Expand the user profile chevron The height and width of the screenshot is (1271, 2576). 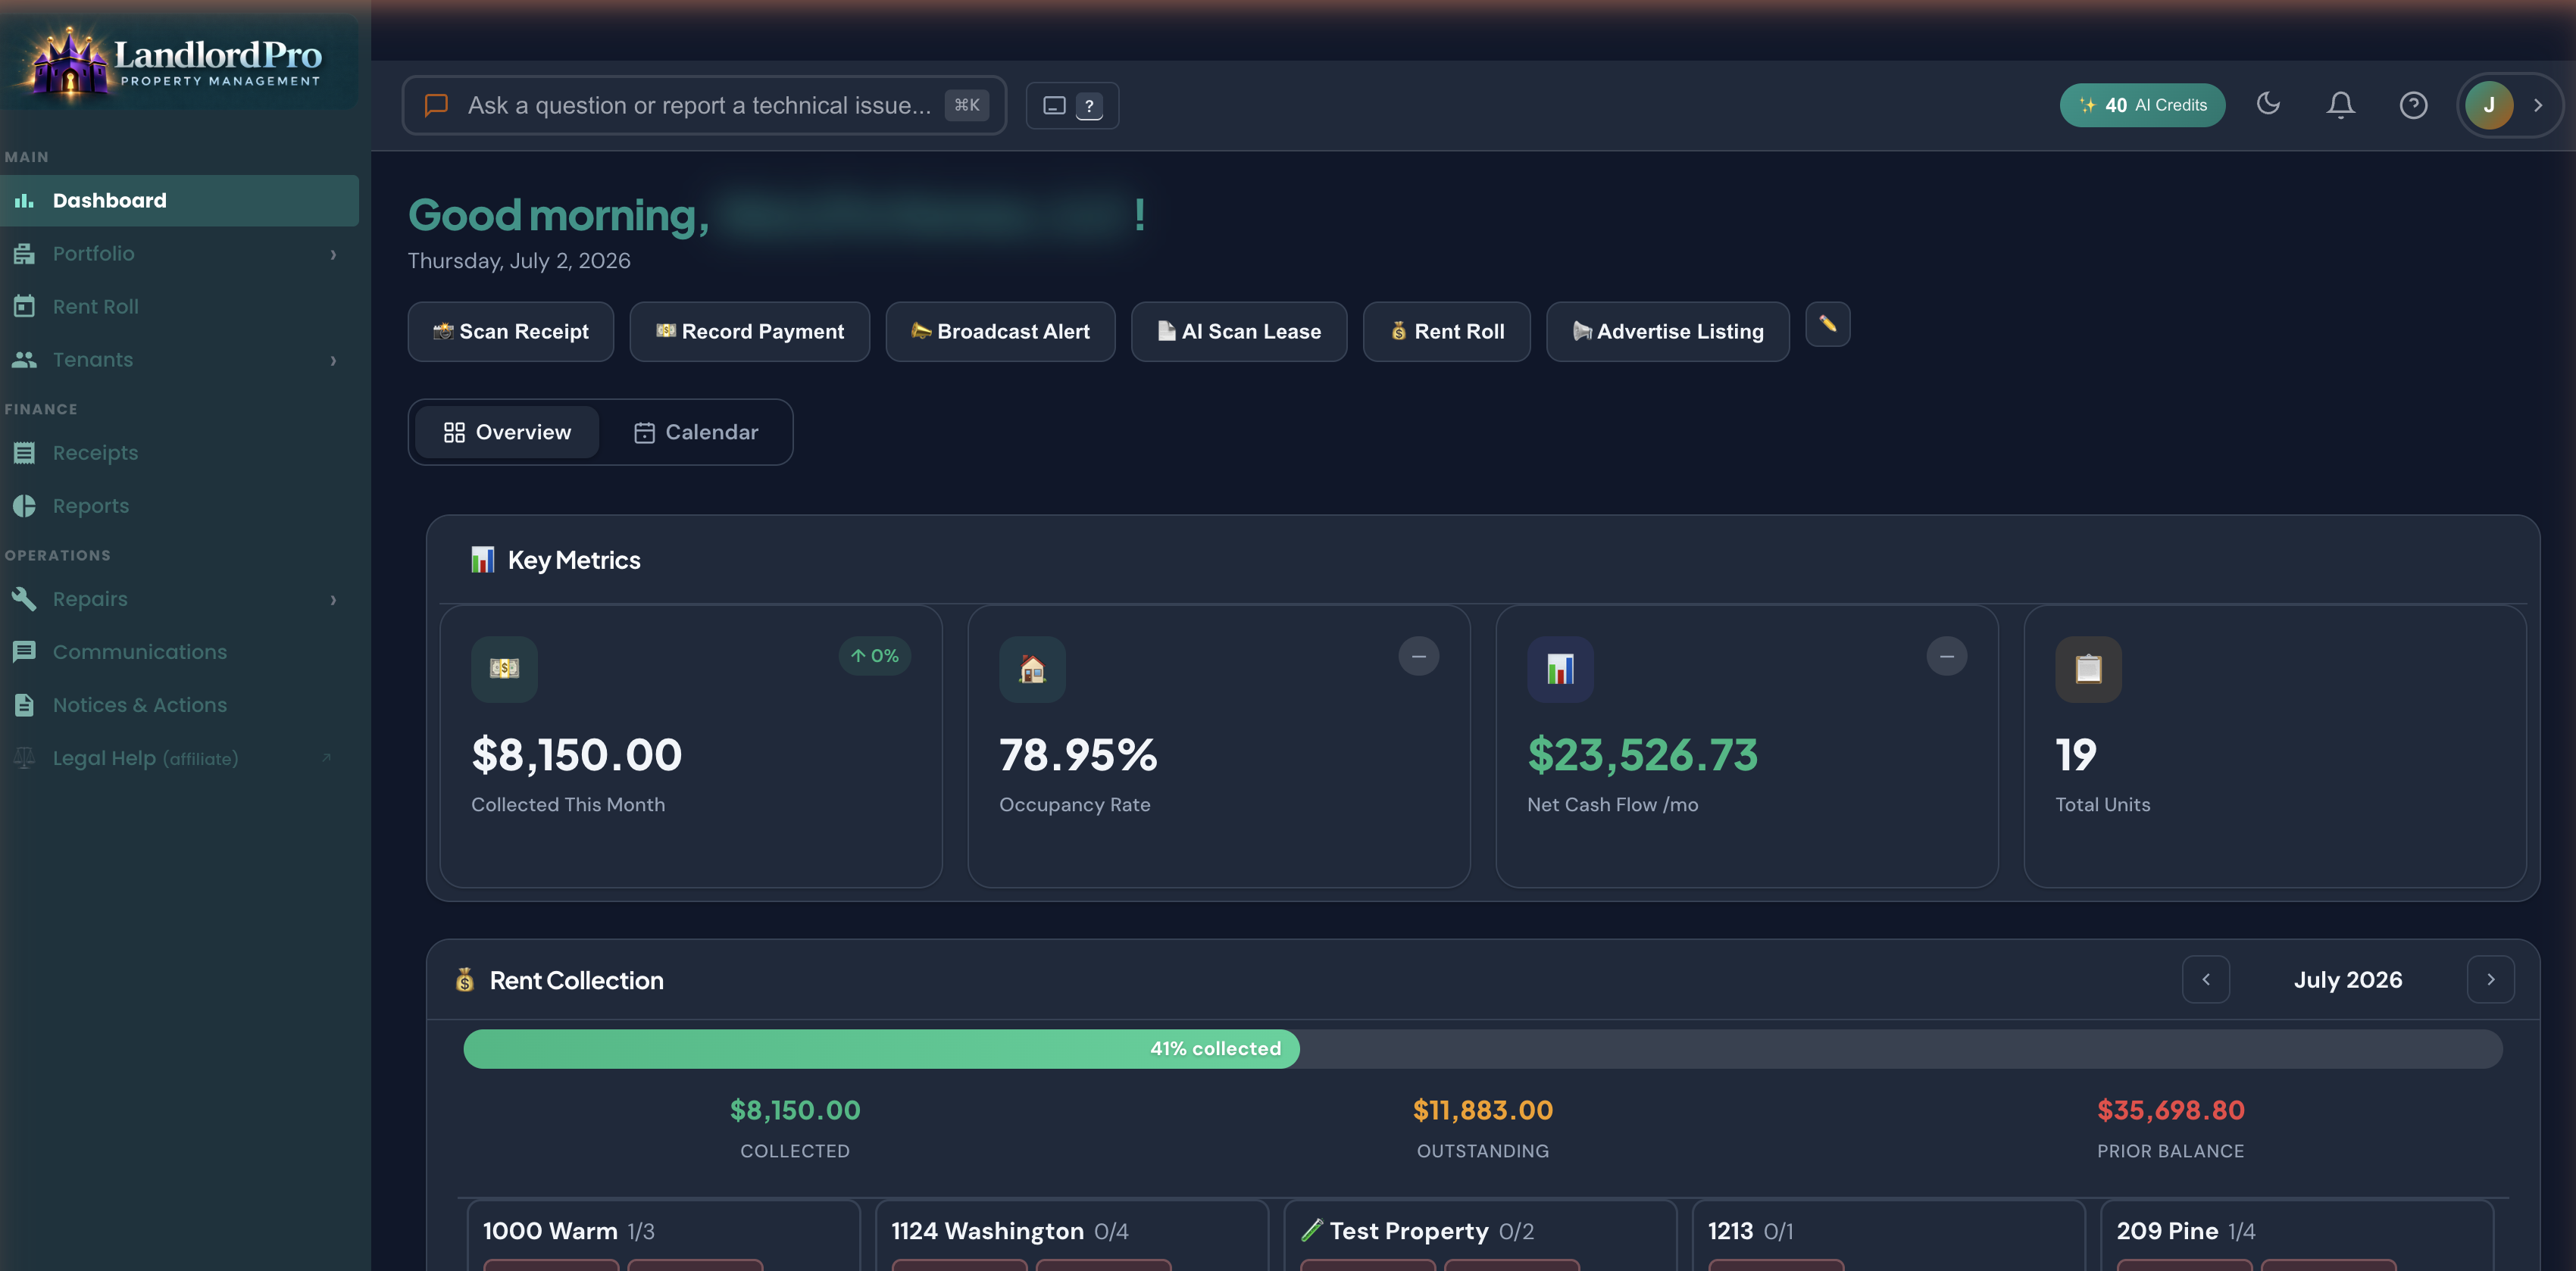tap(2537, 105)
